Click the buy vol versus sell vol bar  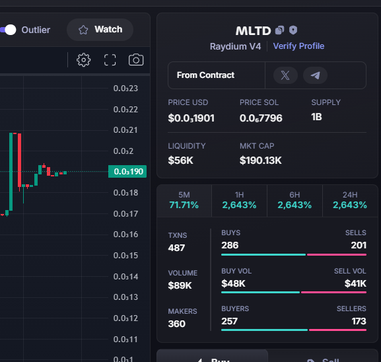294,293
